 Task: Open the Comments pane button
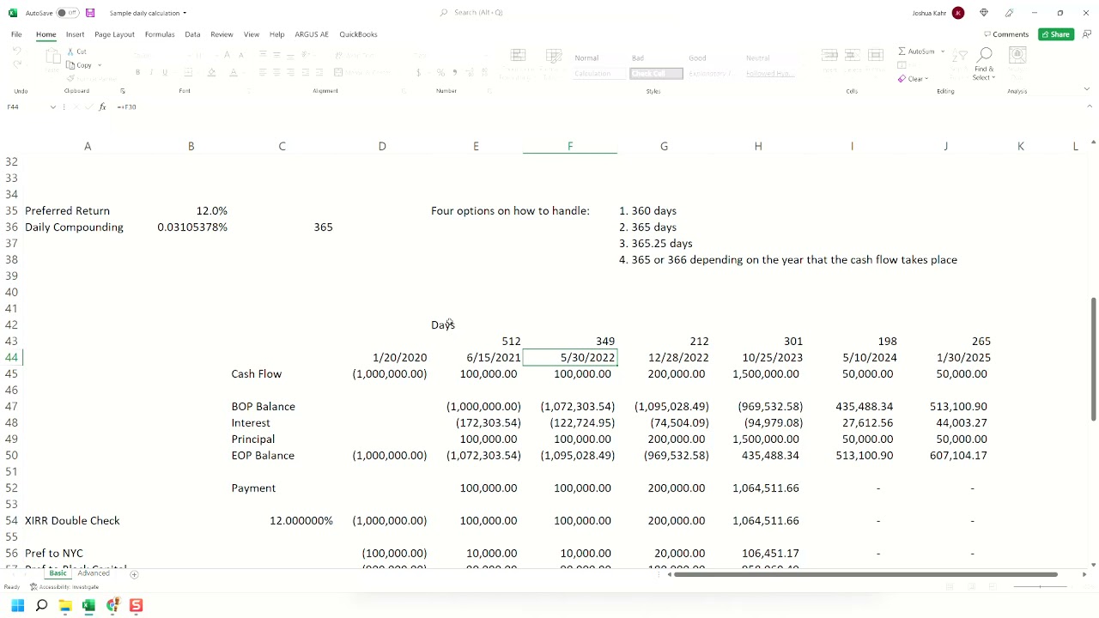1006,34
